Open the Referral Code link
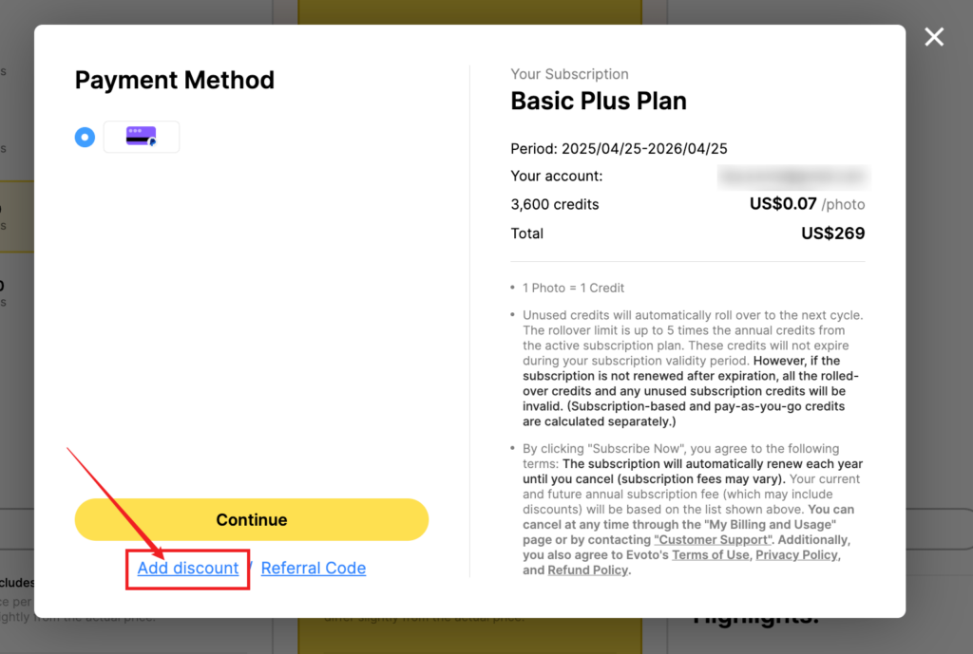 [x=314, y=568]
